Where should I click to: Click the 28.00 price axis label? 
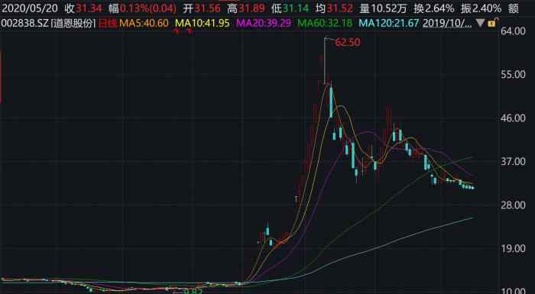point(513,205)
